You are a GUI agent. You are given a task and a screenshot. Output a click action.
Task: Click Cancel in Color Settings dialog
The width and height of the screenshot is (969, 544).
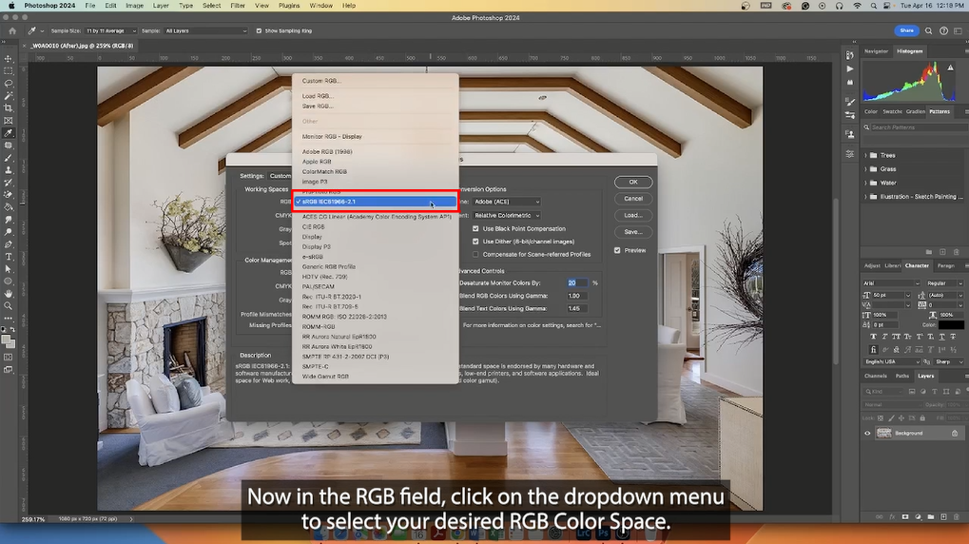click(632, 199)
